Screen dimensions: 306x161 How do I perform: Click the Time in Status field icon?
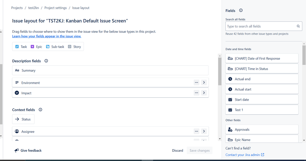point(230,69)
